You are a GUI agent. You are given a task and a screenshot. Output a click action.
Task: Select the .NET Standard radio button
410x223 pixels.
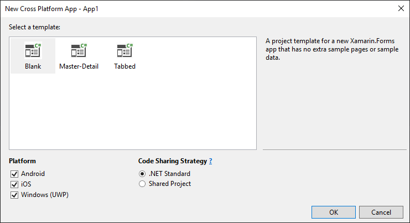pos(143,174)
